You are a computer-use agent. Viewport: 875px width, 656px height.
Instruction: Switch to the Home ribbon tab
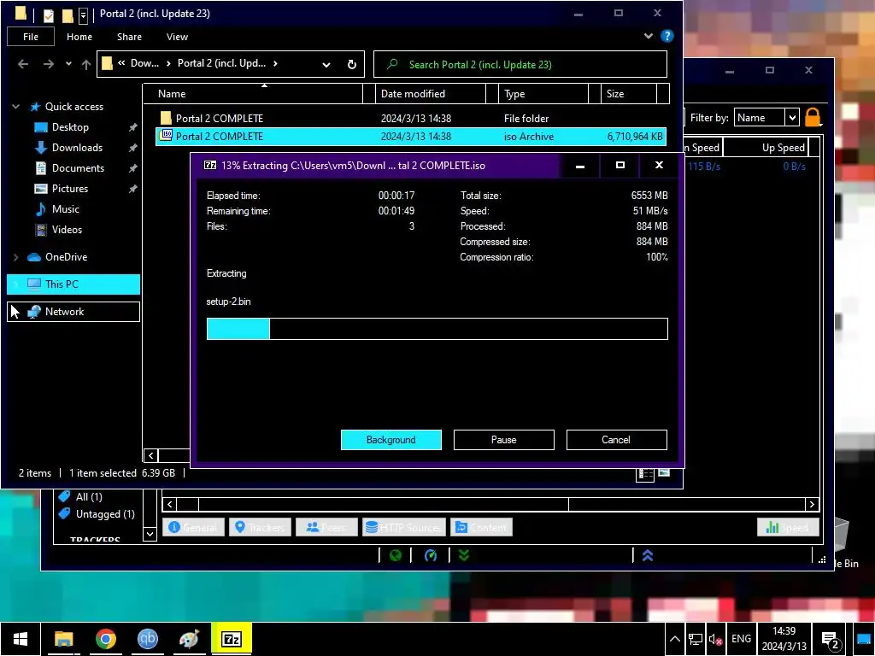pos(79,37)
